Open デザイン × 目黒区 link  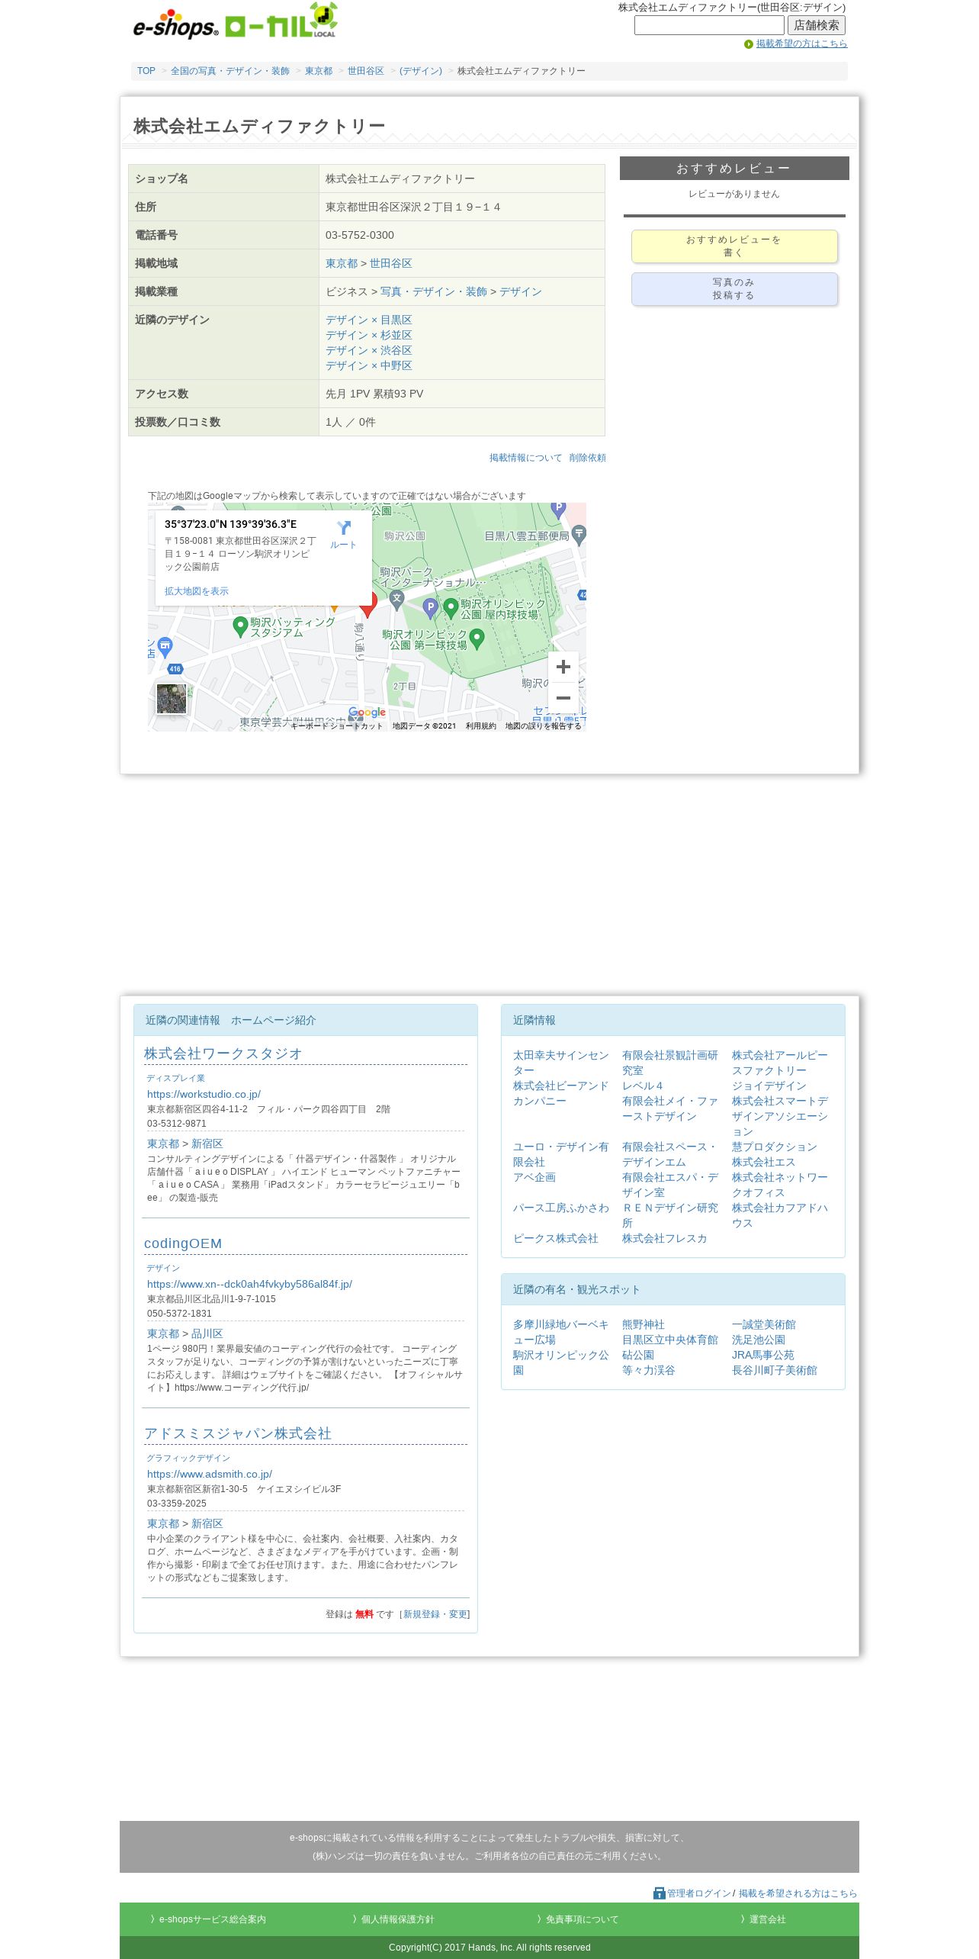click(x=369, y=320)
